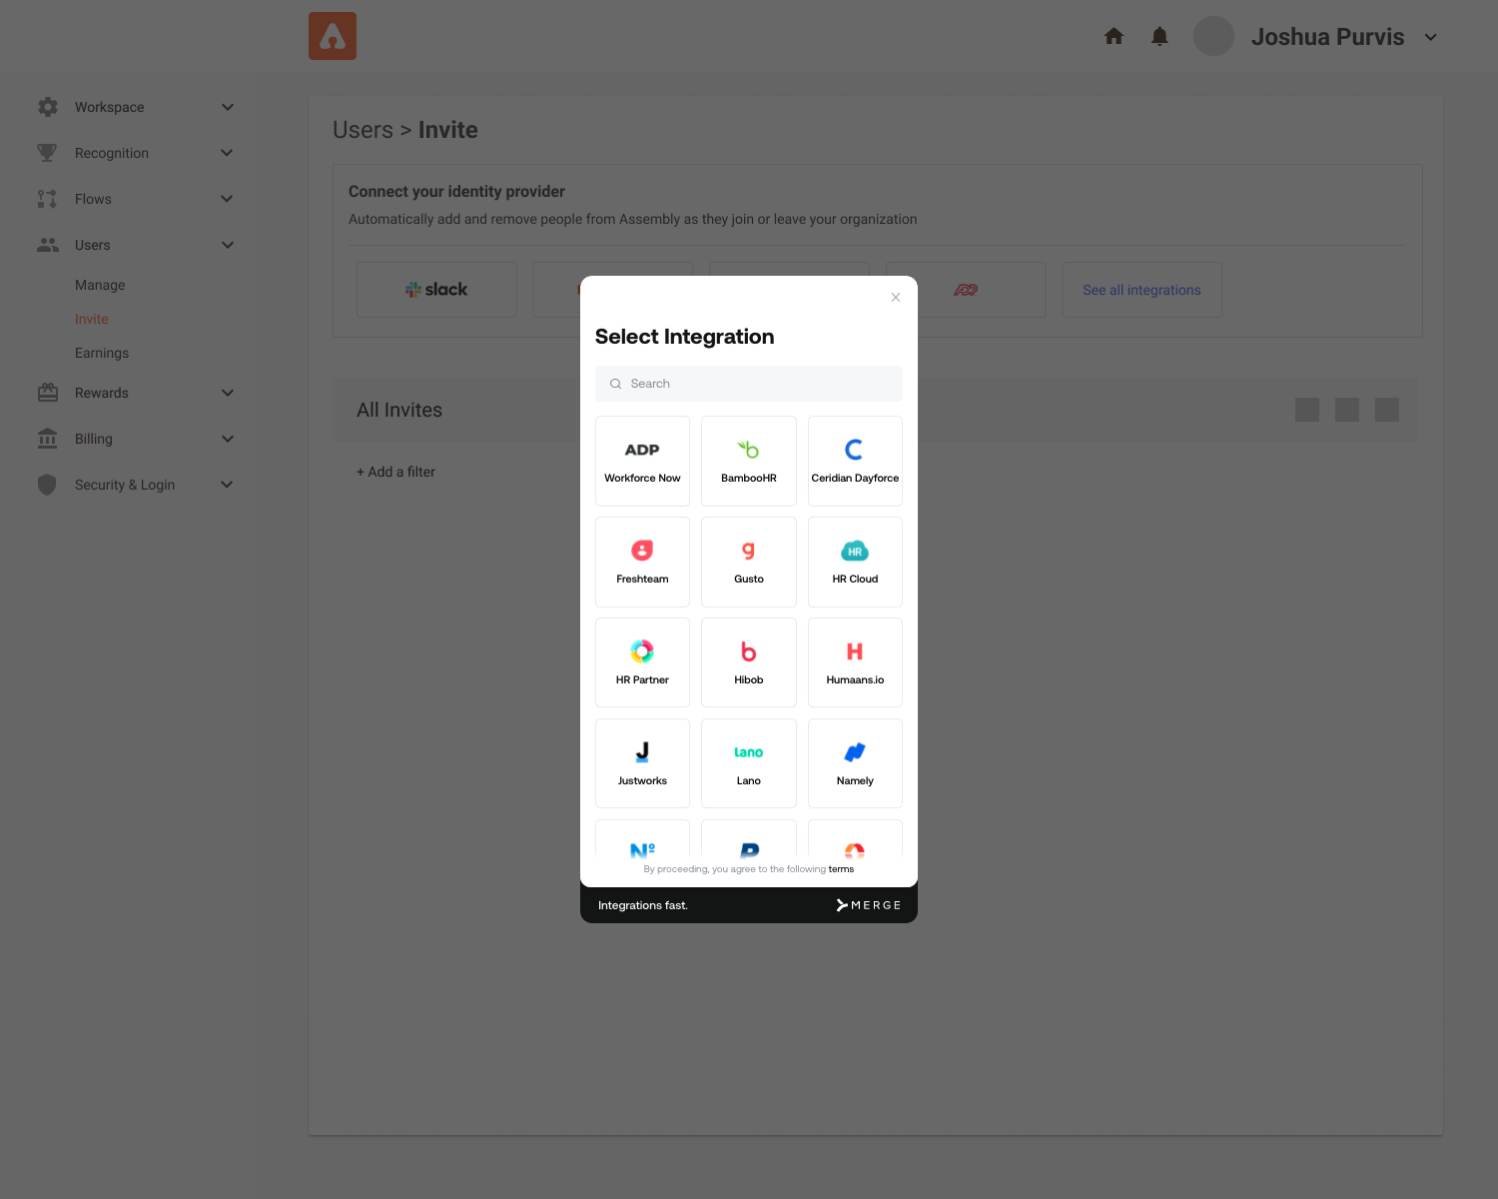
Task: Open the account menu chevron beside Joshua Purvis
Action: click(1430, 37)
